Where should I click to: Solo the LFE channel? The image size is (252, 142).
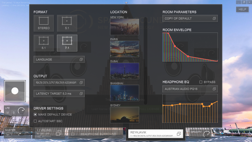click(13, 113)
